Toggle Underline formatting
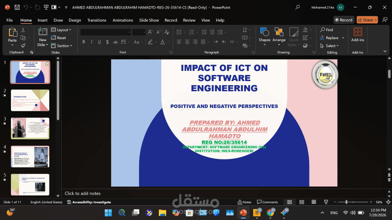This screenshot has height=220, width=392. pyautogui.click(x=100, y=42)
